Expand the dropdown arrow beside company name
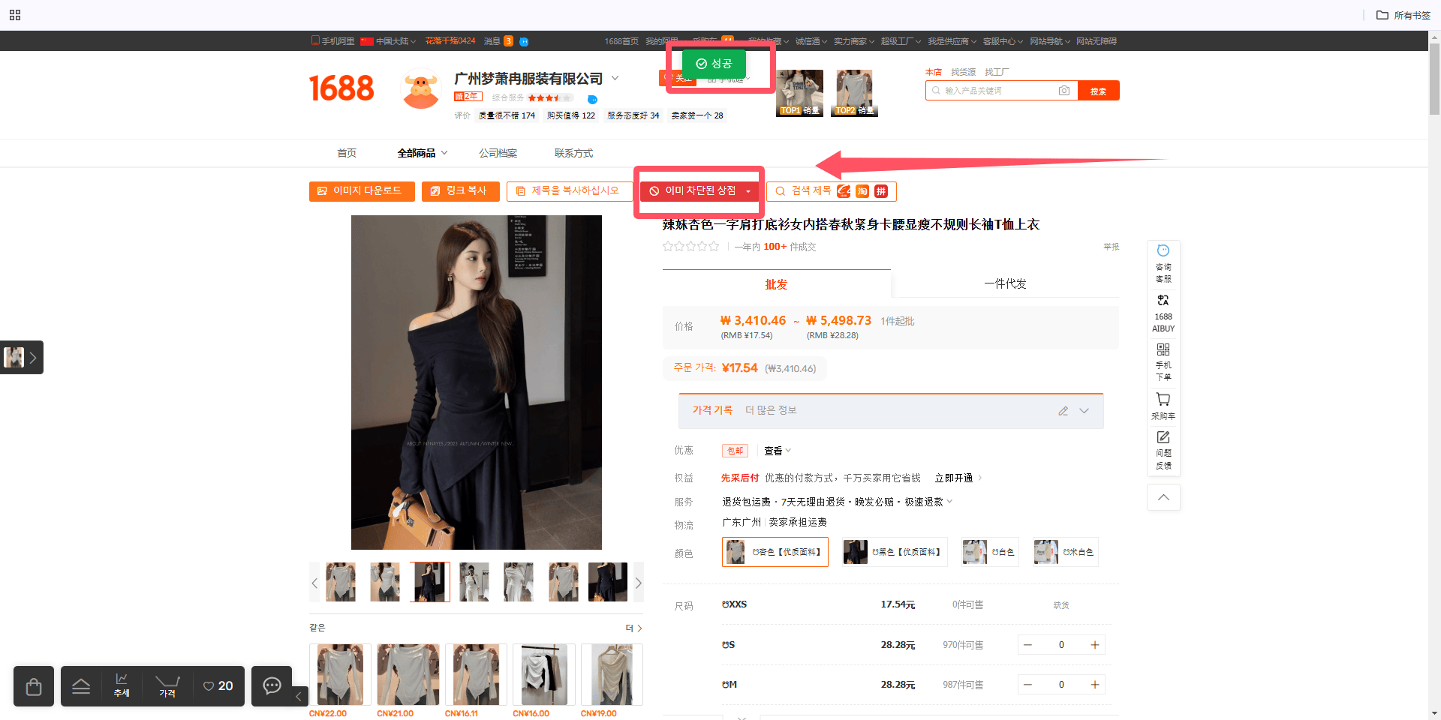Image resolution: width=1441 pixels, height=720 pixels. pos(615,78)
